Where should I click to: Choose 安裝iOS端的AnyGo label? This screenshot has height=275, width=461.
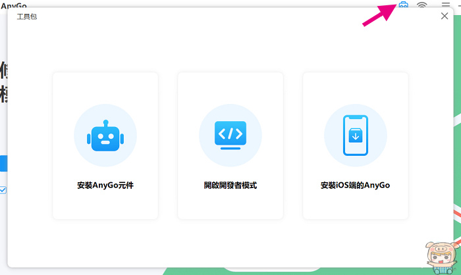[x=356, y=186]
